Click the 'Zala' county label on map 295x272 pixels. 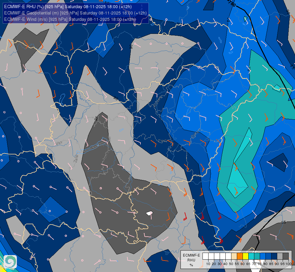click(x=76, y=159)
